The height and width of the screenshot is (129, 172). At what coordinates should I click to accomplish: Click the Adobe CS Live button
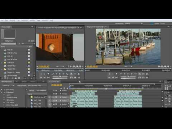click(x=158, y=24)
